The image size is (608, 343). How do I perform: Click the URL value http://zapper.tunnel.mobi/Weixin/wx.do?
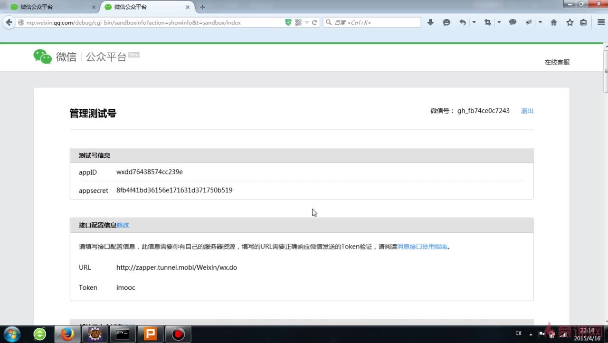pos(177,267)
